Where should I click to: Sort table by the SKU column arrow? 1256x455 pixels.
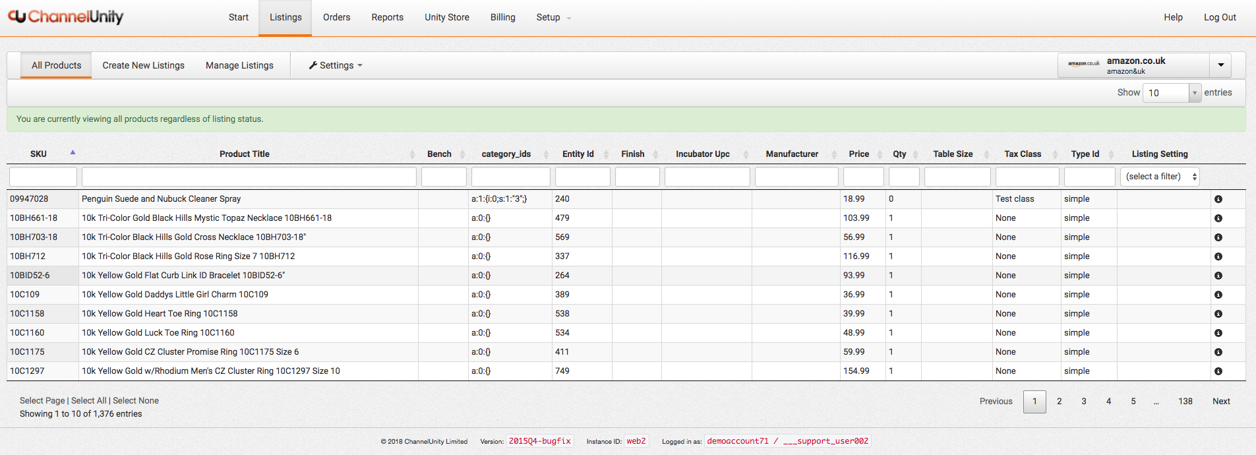pyautogui.click(x=73, y=153)
